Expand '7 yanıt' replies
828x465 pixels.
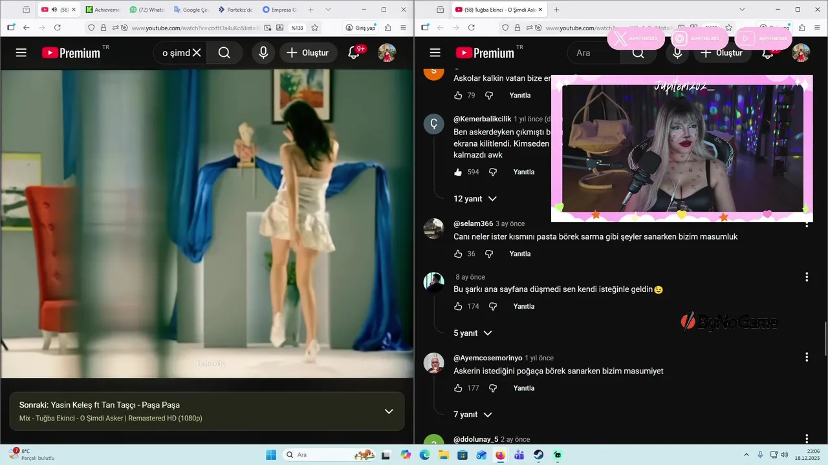click(x=473, y=415)
